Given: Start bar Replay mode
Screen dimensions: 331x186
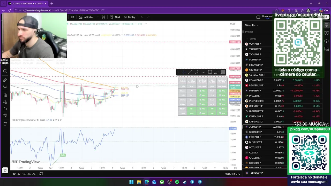Looking at the screenshot, I should 130,17.
